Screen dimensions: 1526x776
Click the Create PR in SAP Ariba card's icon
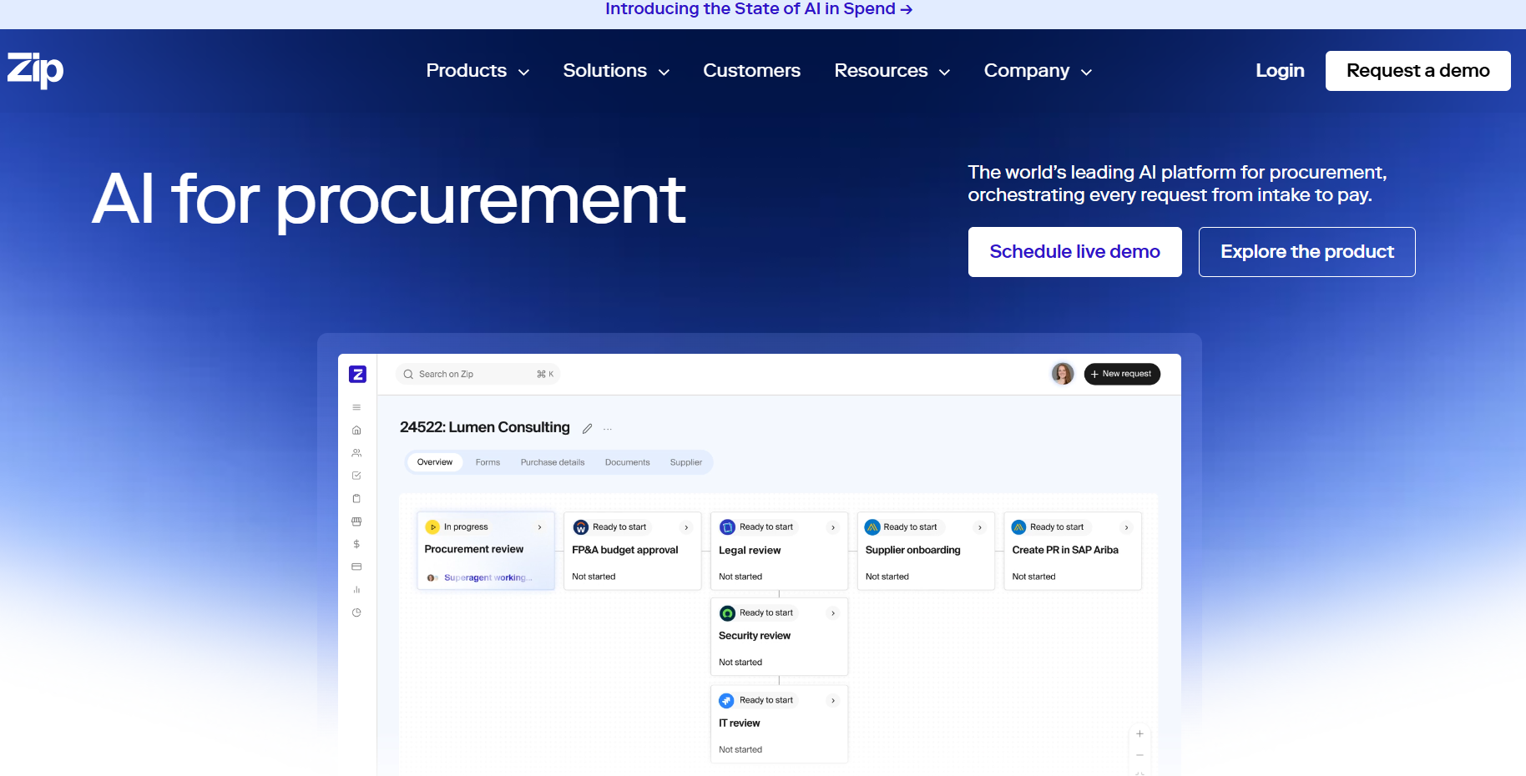pyautogui.click(x=1018, y=527)
